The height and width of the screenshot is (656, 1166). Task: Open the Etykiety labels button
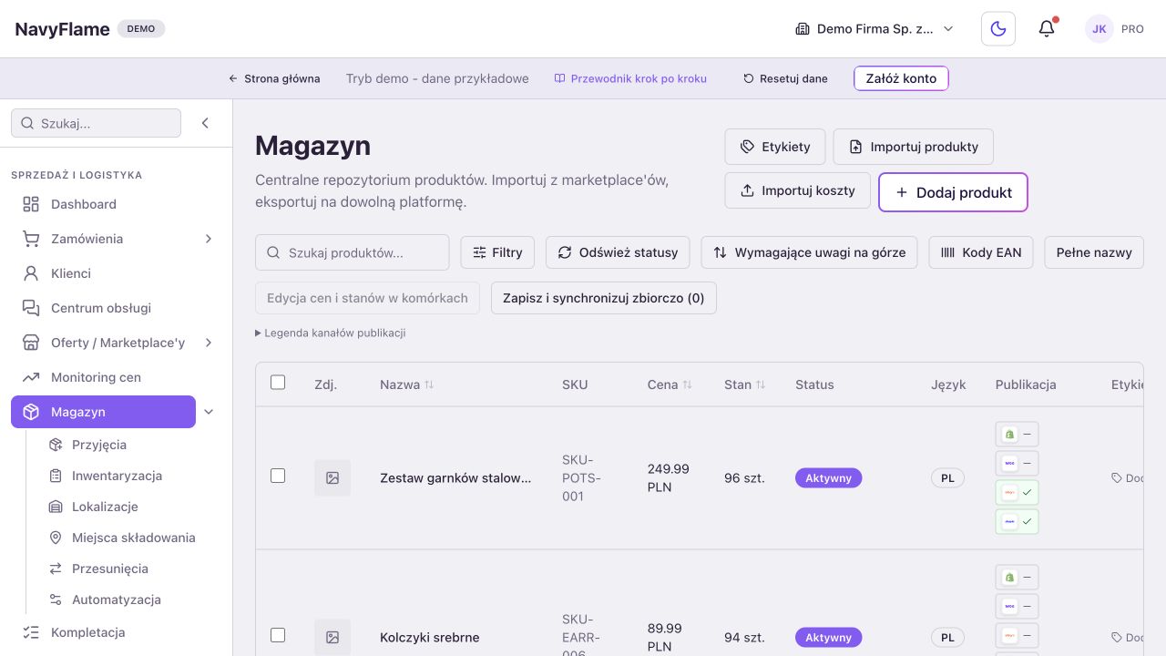point(775,147)
